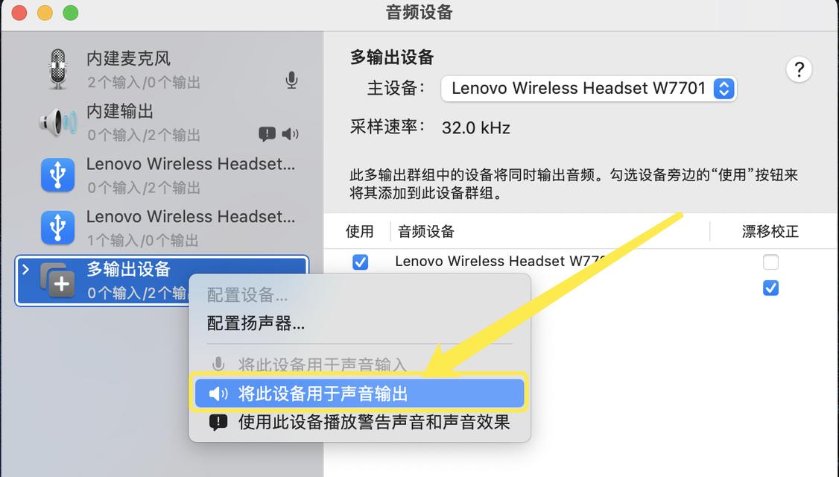The image size is (839, 477).
Task: Uncheck 使用 for Lenovo Wireless Headset W7701
Action: [x=360, y=262]
